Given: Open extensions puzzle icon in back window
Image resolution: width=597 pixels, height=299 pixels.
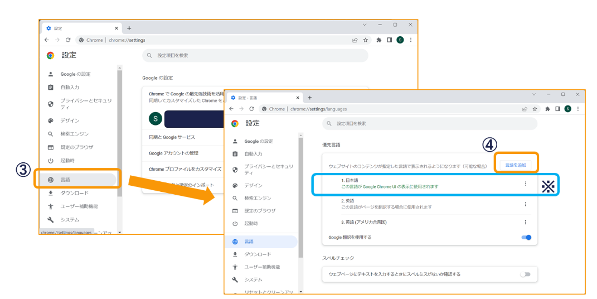Looking at the screenshot, I should point(379,40).
